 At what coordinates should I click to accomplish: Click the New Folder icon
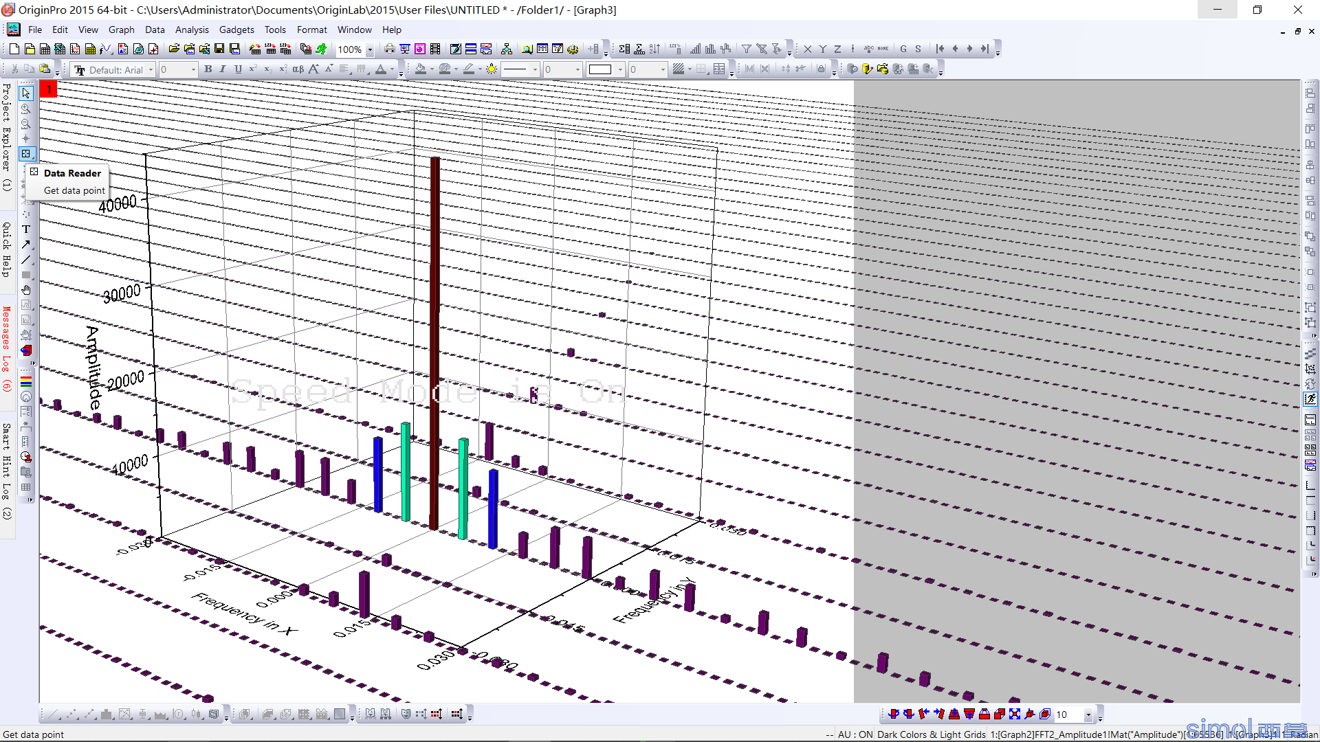tap(30, 49)
